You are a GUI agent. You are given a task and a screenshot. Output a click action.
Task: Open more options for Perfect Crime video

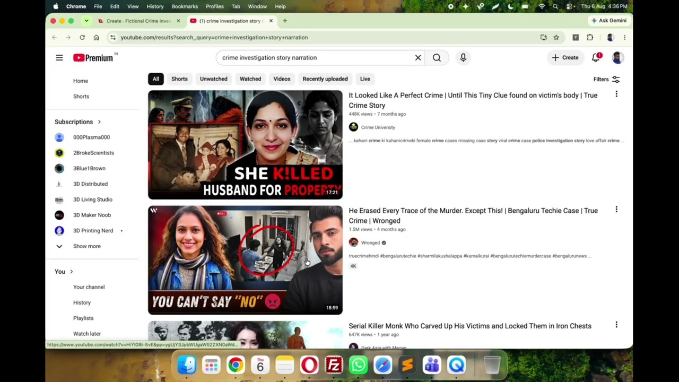point(616,94)
